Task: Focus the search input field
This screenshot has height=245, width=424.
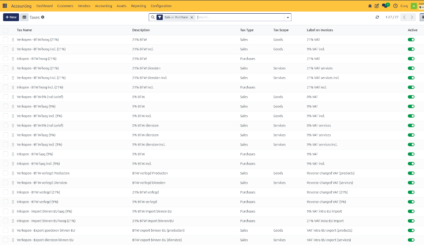Action: 240,17
